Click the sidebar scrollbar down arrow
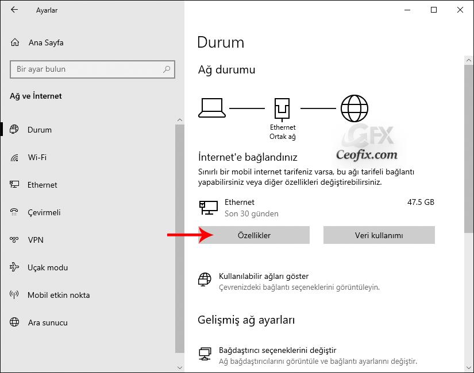 (x=180, y=368)
